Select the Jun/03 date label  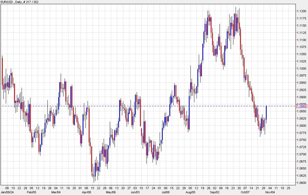pos(135,192)
